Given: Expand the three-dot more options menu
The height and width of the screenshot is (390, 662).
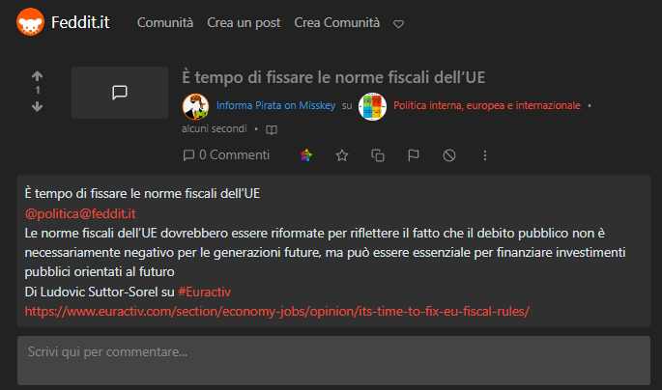Looking at the screenshot, I should [x=485, y=155].
